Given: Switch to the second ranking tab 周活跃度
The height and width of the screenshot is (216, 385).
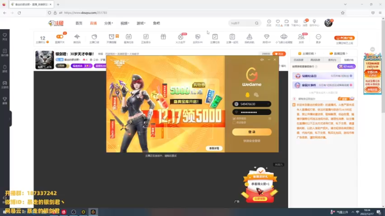Looking at the screenshot, I should 315,60.
